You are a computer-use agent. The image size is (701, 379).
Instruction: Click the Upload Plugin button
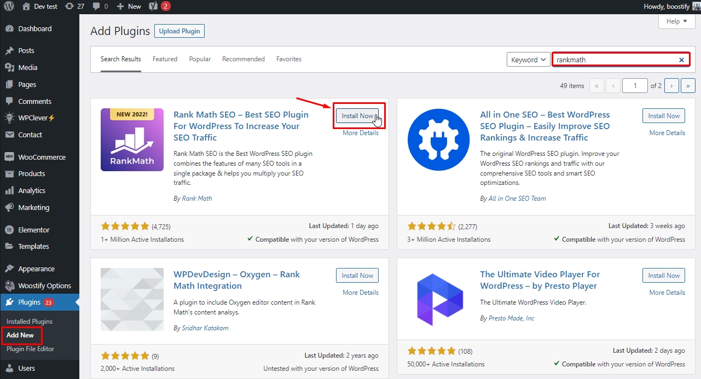tap(179, 31)
